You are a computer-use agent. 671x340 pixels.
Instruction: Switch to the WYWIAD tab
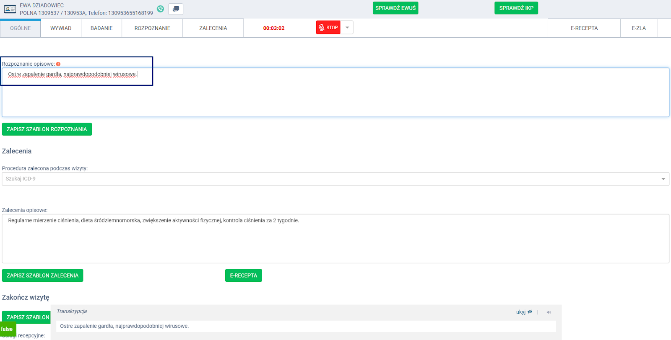61,28
